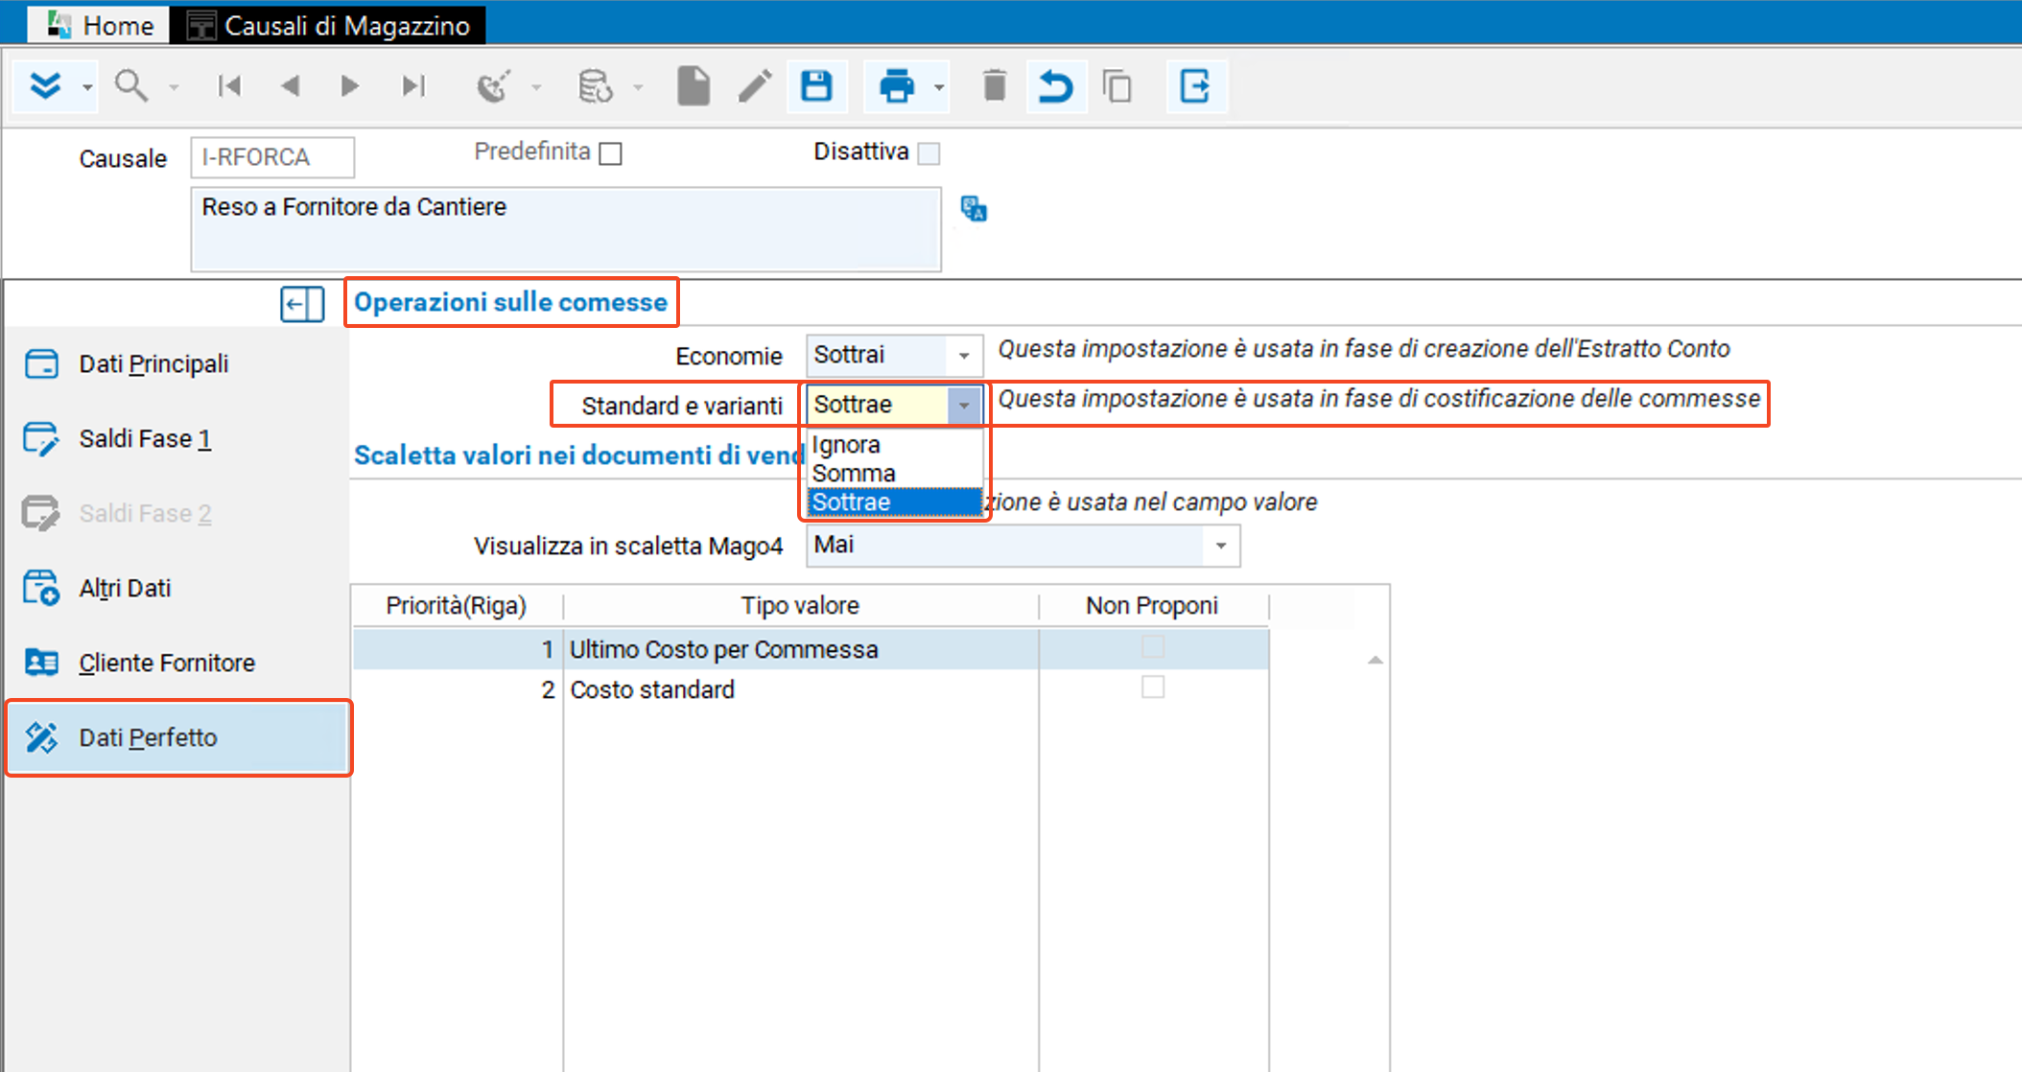Click the database tools icon
The height and width of the screenshot is (1072, 2022).
click(x=596, y=86)
